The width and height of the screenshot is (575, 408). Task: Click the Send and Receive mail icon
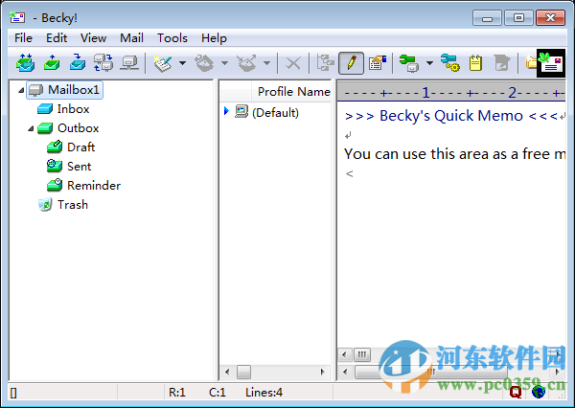25,62
